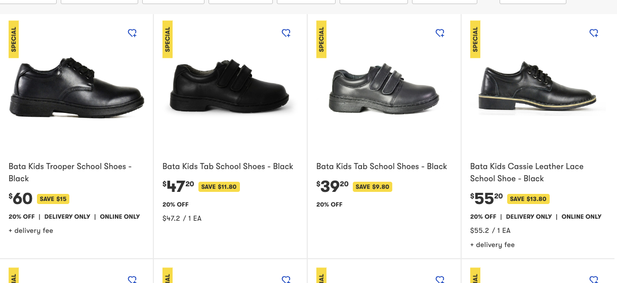Click SPECIAL badge on $39.20 Tab School Shoes
This screenshot has height=283, width=617.
(321, 39)
